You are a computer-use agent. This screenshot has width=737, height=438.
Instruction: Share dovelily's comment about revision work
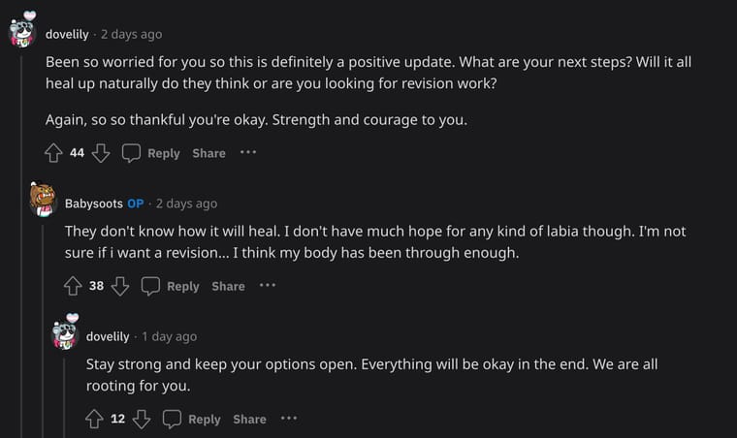(208, 153)
